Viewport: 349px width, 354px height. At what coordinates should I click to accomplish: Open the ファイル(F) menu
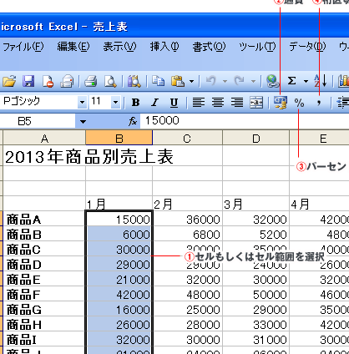23,47
